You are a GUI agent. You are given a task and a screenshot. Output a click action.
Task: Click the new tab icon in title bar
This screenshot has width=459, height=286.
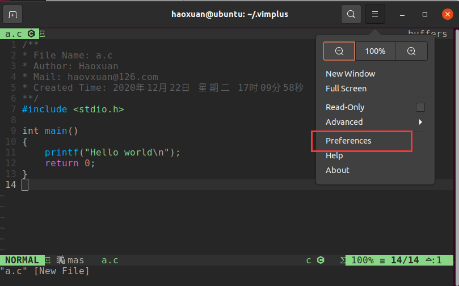pyautogui.click(x=13, y=14)
